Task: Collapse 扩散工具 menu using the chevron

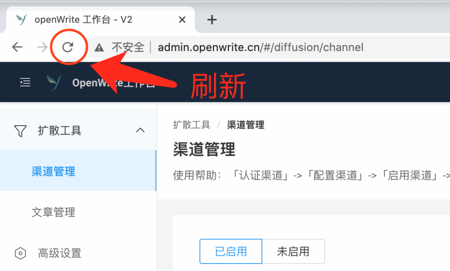Action: 140,130
